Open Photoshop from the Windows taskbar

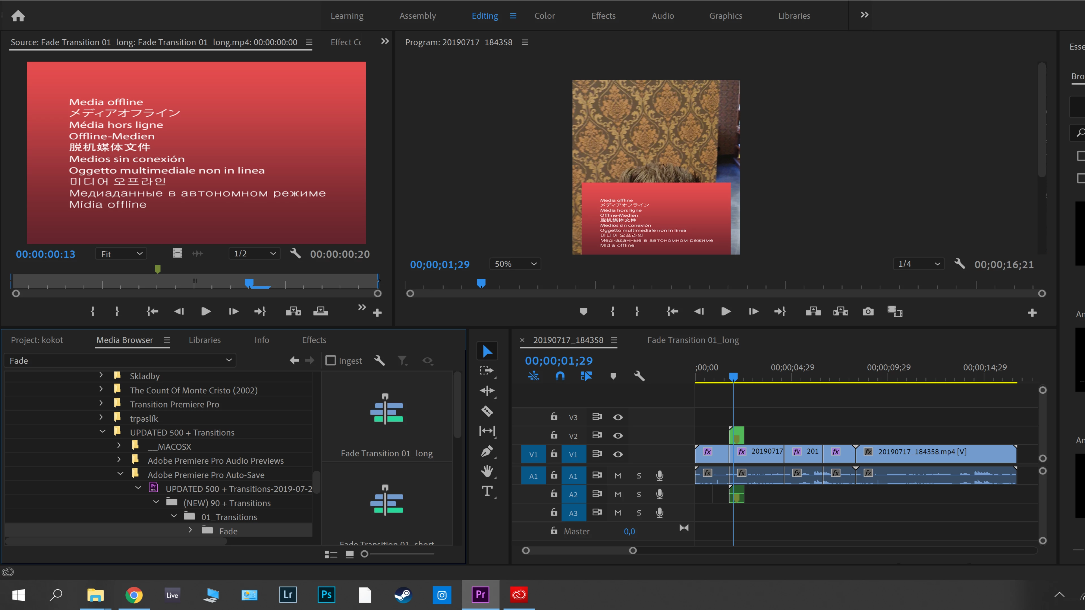tap(326, 595)
